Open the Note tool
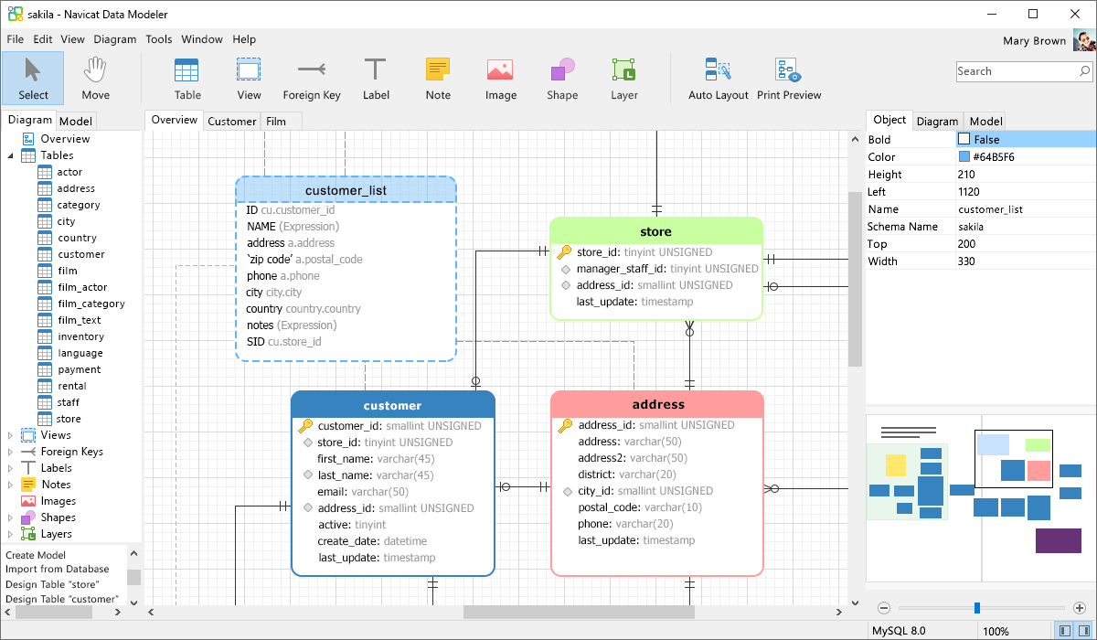1097x640 pixels. click(x=438, y=79)
